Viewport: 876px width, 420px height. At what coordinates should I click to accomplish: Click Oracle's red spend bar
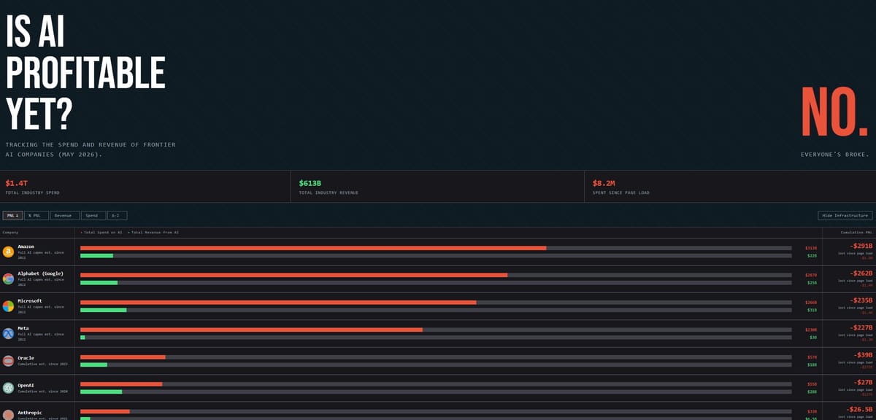pos(123,357)
